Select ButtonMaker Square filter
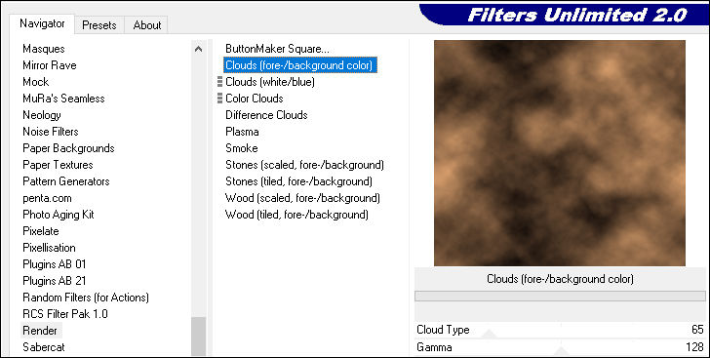Viewport: 710px width, 358px height. (x=277, y=49)
